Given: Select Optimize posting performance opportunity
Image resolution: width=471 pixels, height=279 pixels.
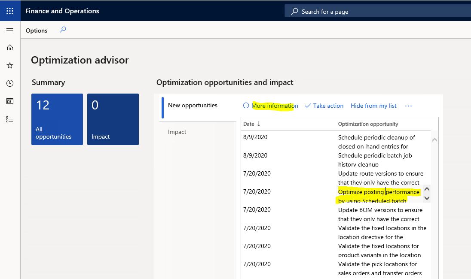Looking at the screenshot, I should click(379, 196).
